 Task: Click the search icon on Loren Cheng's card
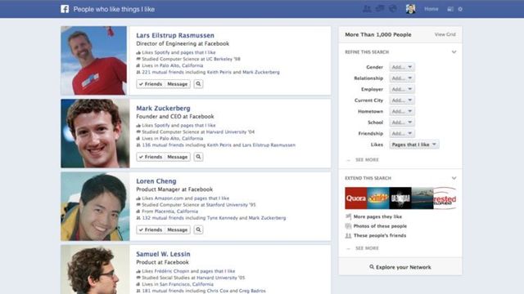click(x=198, y=229)
